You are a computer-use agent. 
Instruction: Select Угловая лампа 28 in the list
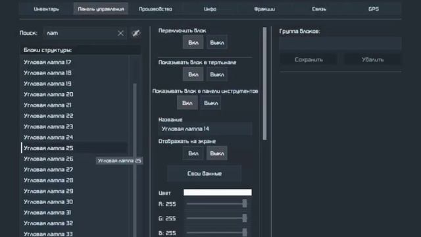click(74, 180)
